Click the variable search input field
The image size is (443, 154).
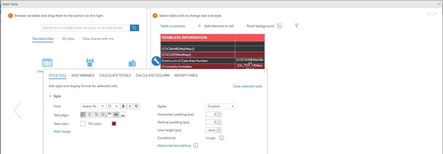click(x=85, y=28)
